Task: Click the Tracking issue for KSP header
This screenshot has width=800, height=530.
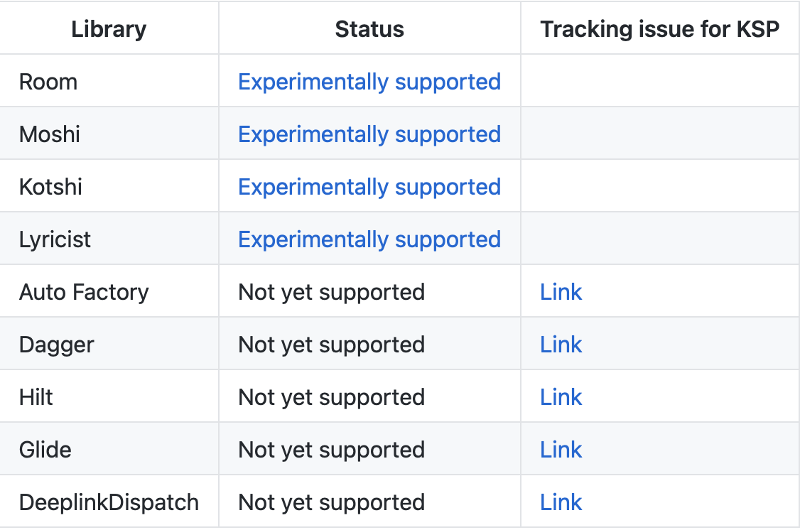Action: click(660, 29)
